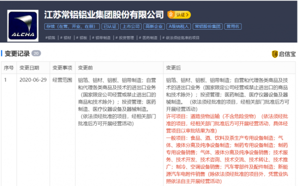Click the 上市公司 tag

coord(131,27)
